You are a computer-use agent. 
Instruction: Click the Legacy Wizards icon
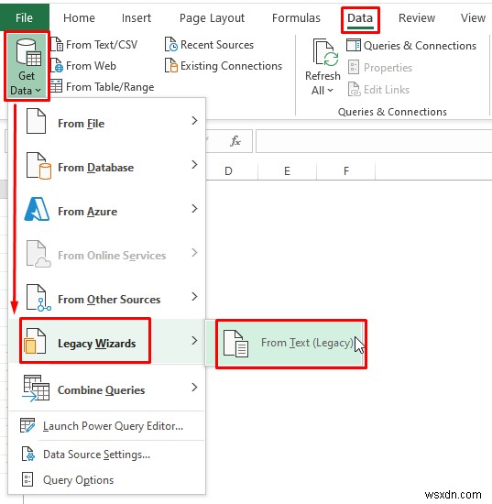[35, 341]
